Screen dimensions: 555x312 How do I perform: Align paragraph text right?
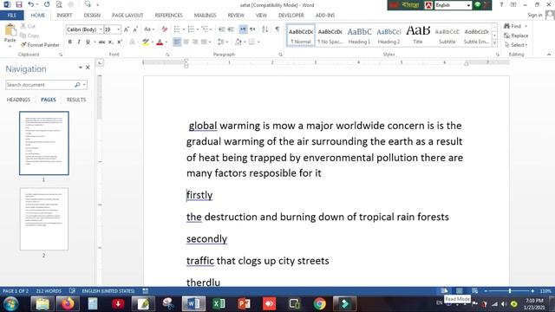[195, 42]
